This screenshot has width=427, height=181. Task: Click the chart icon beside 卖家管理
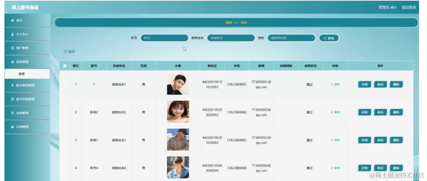(12, 62)
